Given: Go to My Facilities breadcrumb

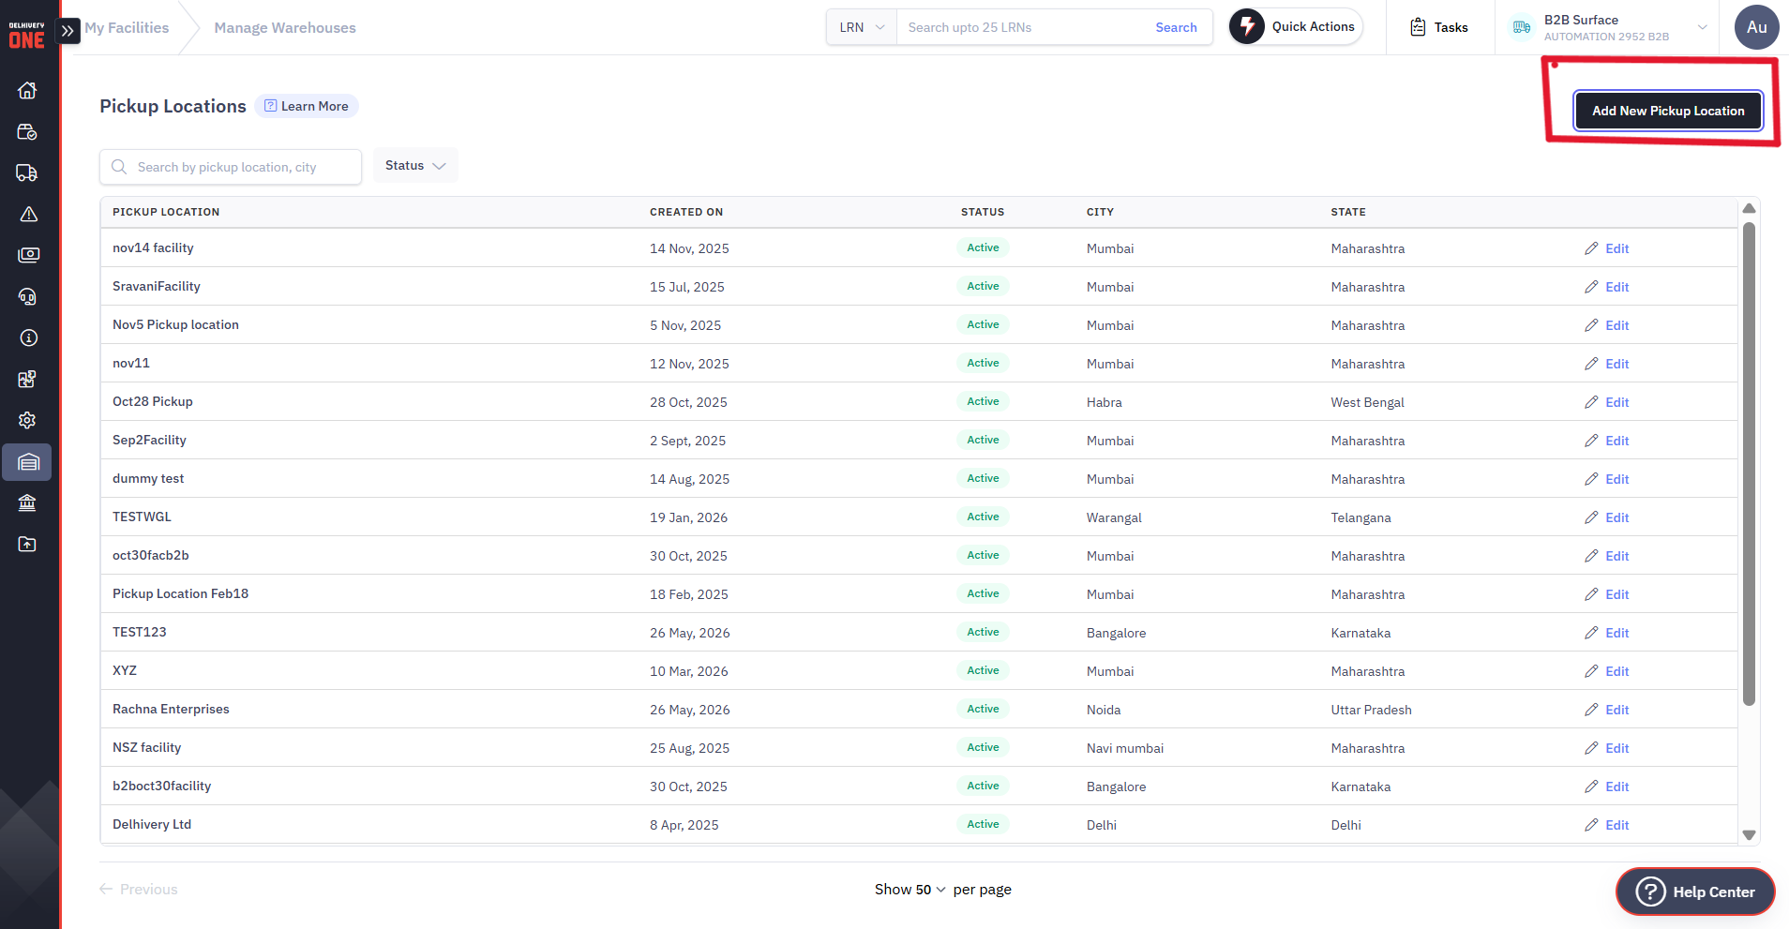Looking at the screenshot, I should (x=127, y=27).
